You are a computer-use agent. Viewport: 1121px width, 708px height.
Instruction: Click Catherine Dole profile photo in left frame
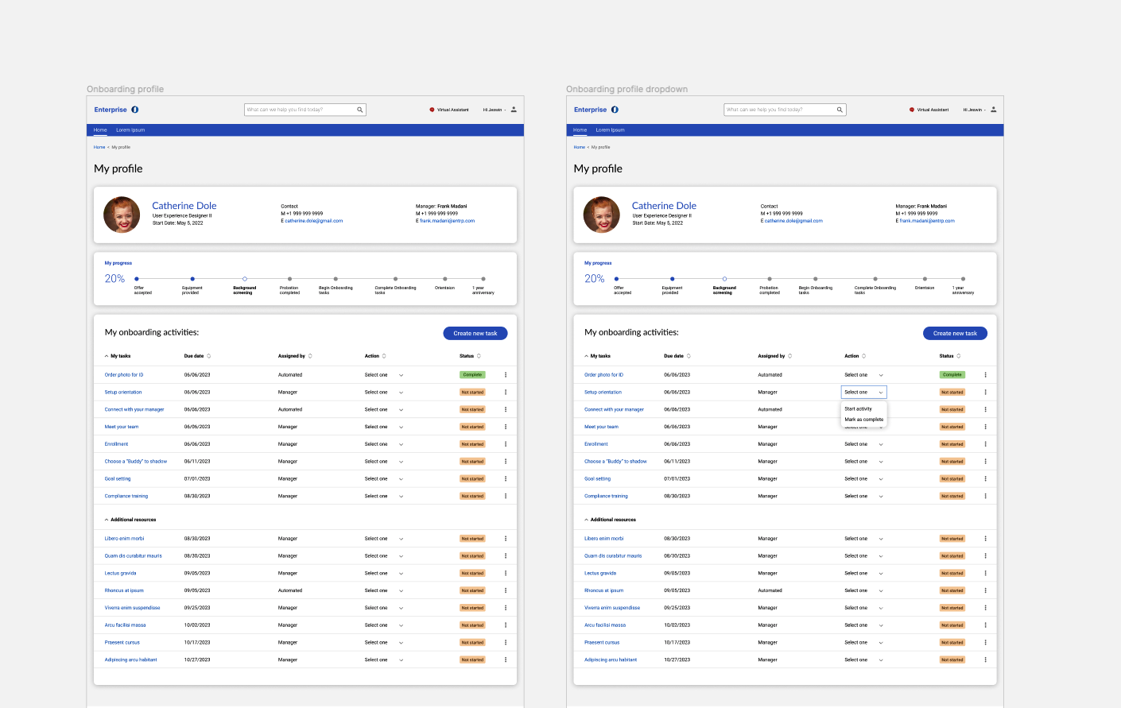pos(122,215)
